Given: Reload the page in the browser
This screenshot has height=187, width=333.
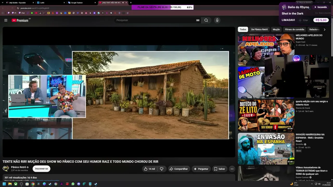Looking at the screenshot, I should click(12, 8).
